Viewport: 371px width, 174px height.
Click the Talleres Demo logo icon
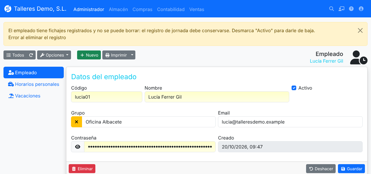[8, 9]
